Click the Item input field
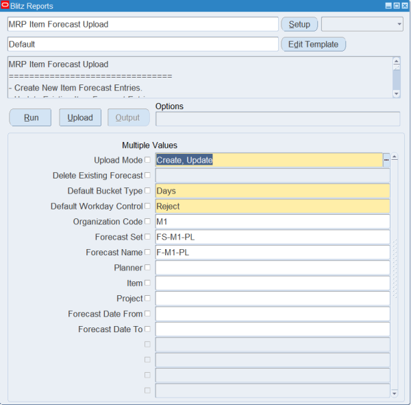 [x=273, y=283]
